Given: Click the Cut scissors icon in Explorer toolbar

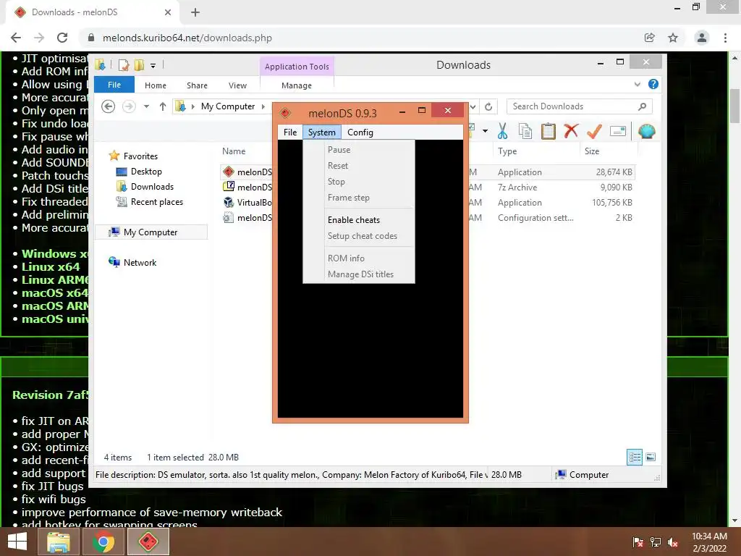Looking at the screenshot, I should [502, 131].
